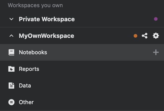Click the Other circle icon
The height and width of the screenshot is (111, 164).
pos(11,102)
